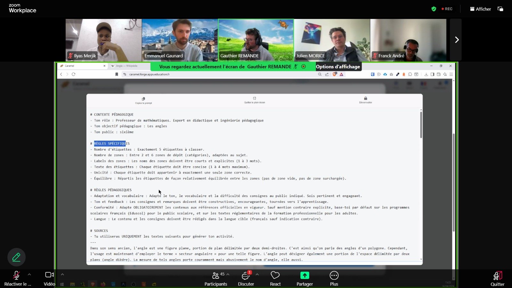Click the Leo AI sparkle icon
The image size is (512, 288).
tap(445, 74)
